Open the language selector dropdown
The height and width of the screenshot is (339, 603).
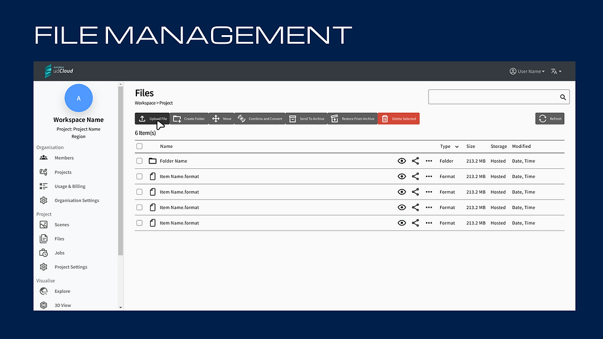(x=556, y=71)
